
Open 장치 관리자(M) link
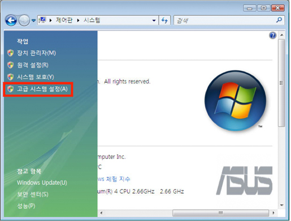pos(36,53)
